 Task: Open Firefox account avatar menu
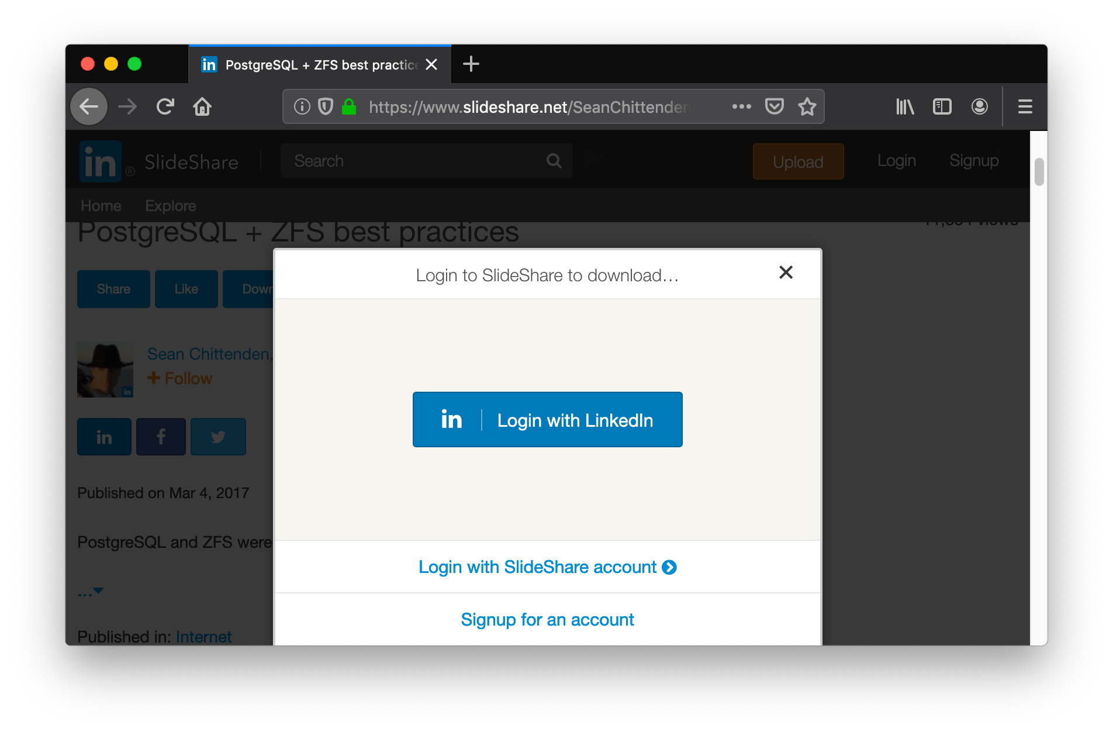(980, 106)
